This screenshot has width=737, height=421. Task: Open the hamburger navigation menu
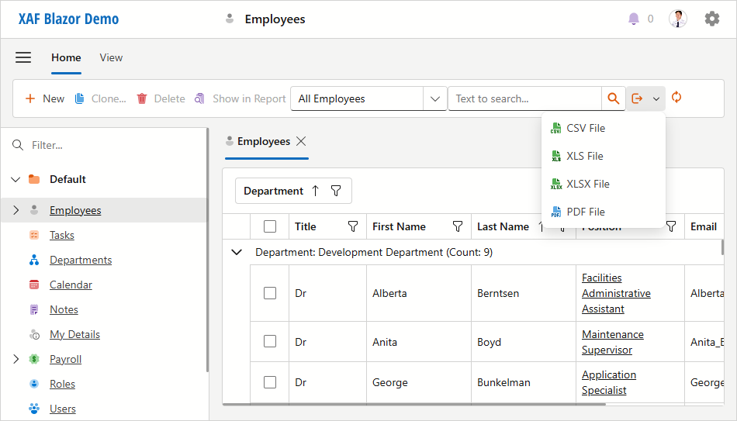tap(23, 58)
